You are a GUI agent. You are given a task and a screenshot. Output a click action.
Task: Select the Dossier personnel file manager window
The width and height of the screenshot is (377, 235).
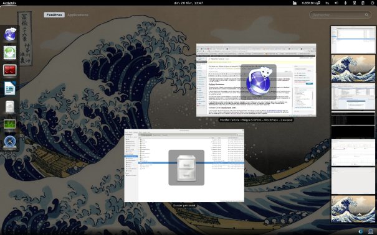[x=184, y=165]
